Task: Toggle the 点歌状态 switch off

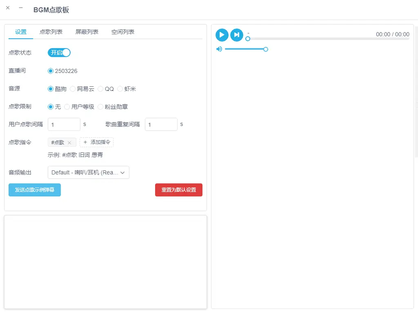Action: coord(59,53)
